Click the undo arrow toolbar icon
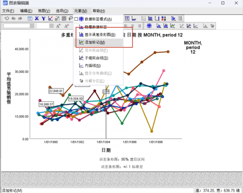Viewport: 243px width, 193px height. [x=14, y=19]
